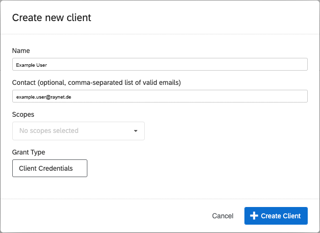This screenshot has height=233, width=320.
Task: Click the 'Scopes' label
Action: [23, 114]
